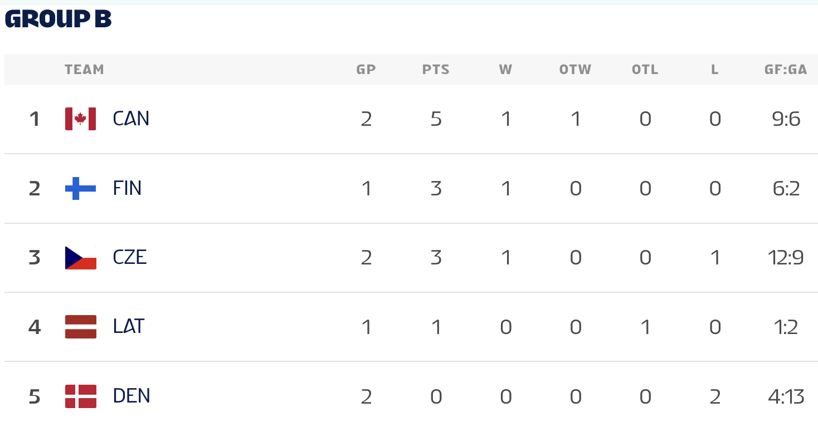Open the CAN team link

tap(131, 119)
